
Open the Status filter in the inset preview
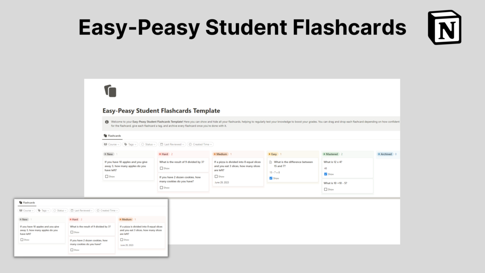pyautogui.click(x=60, y=211)
